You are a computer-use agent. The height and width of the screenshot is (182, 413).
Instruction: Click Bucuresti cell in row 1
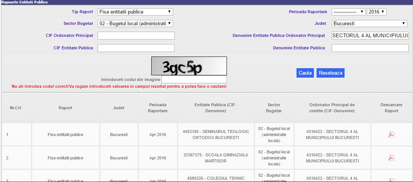119,135
